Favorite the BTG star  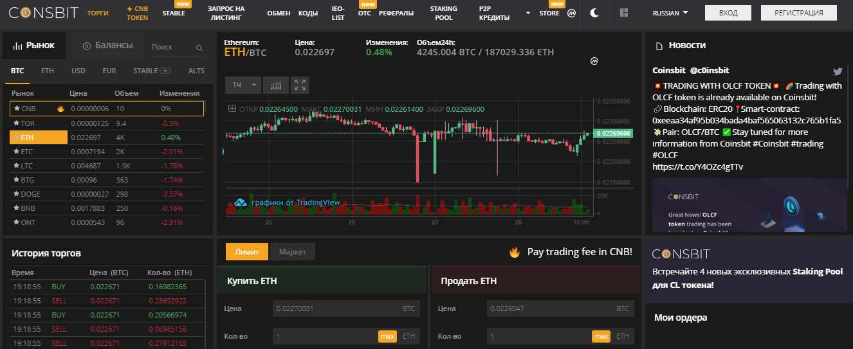point(17,180)
